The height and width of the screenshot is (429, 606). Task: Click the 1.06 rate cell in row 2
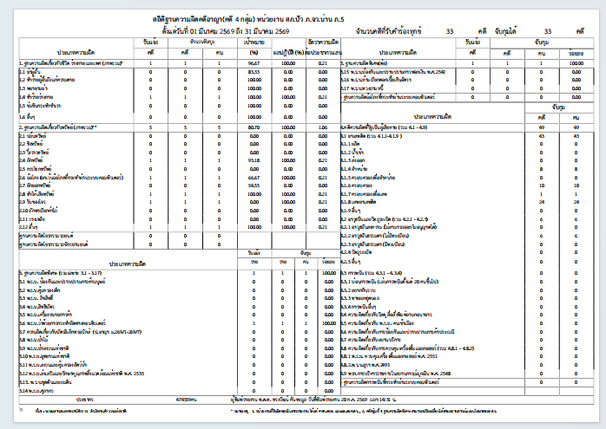click(x=323, y=127)
